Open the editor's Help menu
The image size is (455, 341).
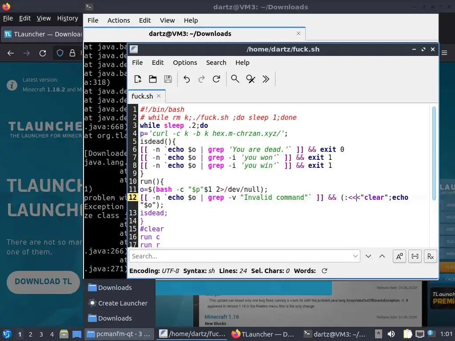coord(242,63)
